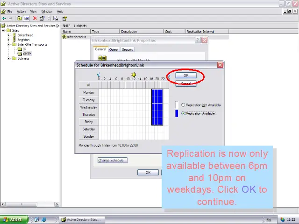299x224 pixels.
Task: Select the Tuesday row header button
Action: pos(89,100)
